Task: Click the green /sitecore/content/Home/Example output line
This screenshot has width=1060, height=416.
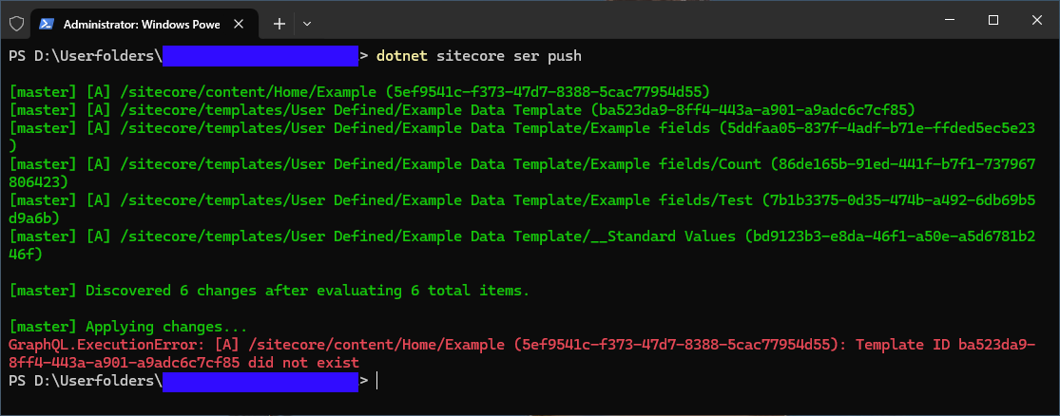Action: (x=359, y=91)
